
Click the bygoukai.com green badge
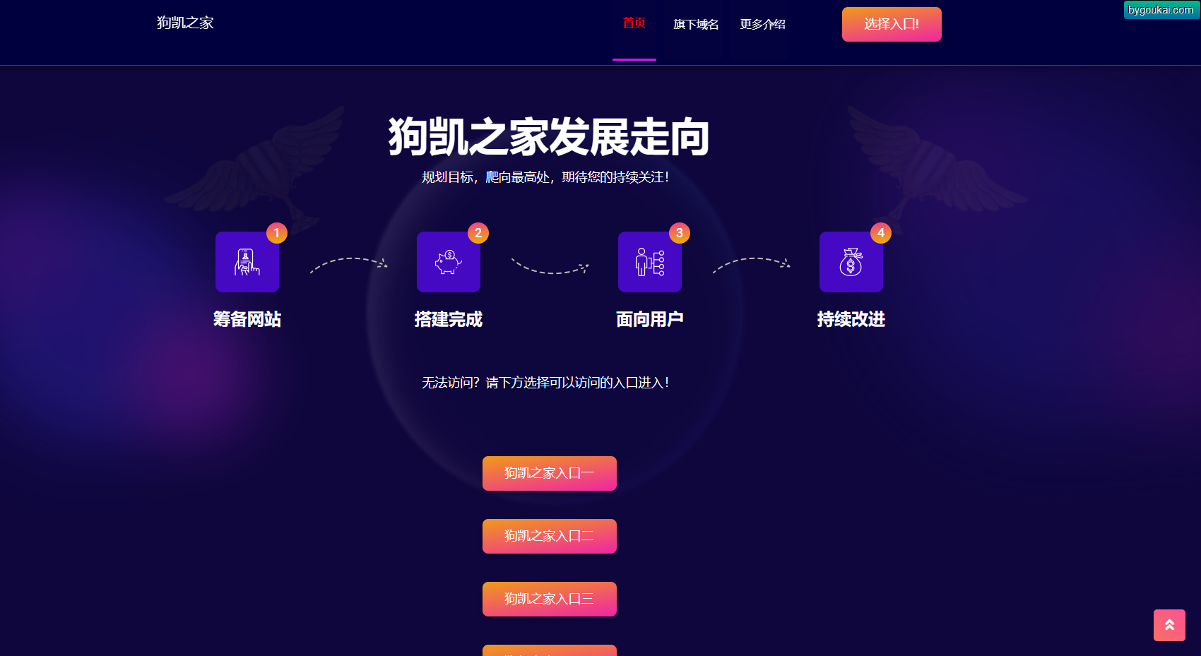click(x=1161, y=10)
